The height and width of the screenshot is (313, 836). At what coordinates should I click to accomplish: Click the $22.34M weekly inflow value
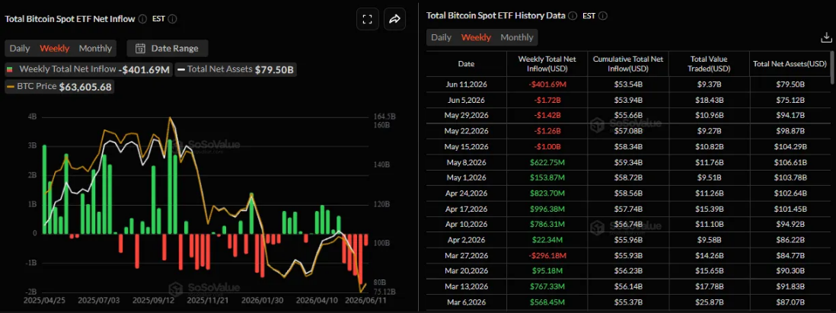[x=547, y=240]
